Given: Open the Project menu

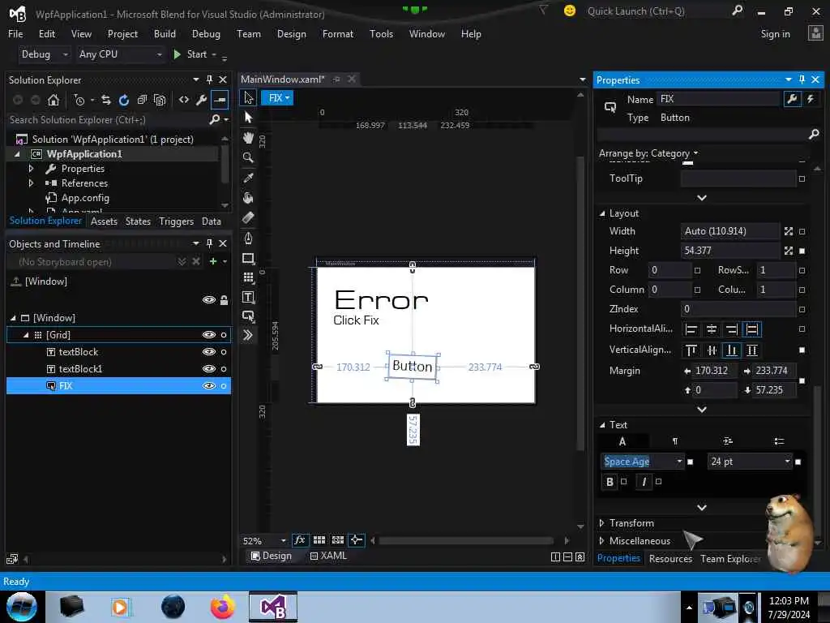Looking at the screenshot, I should [122, 34].
